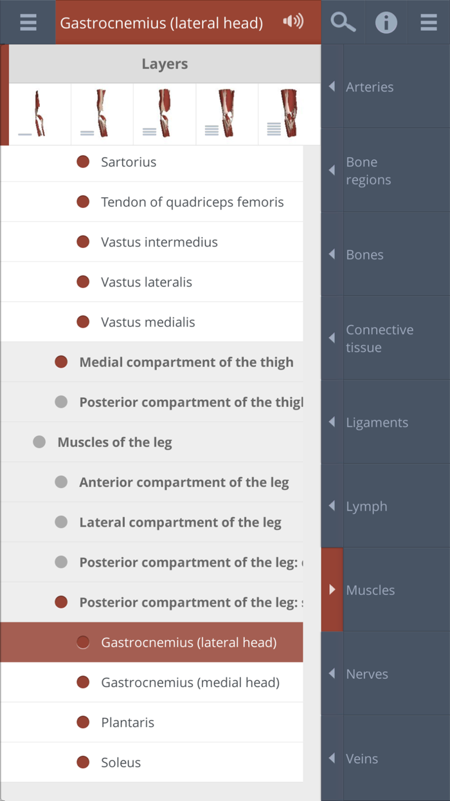Open the information icon

(x=386, y=23)
